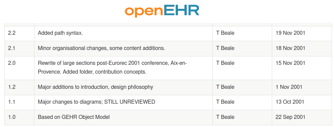Click the 'Added path syntax.' description
This screenshot has height=127, width=334.
coord(60,33)
